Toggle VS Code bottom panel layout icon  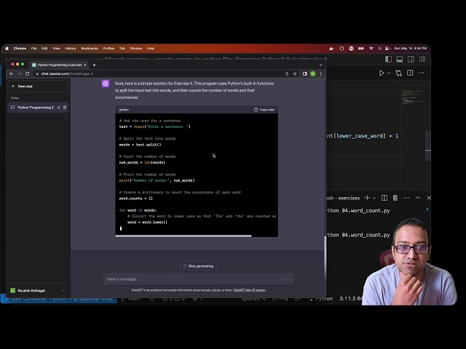[400, 59]
